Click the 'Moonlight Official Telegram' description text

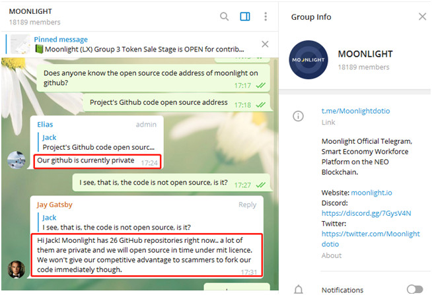coord(367,156)
